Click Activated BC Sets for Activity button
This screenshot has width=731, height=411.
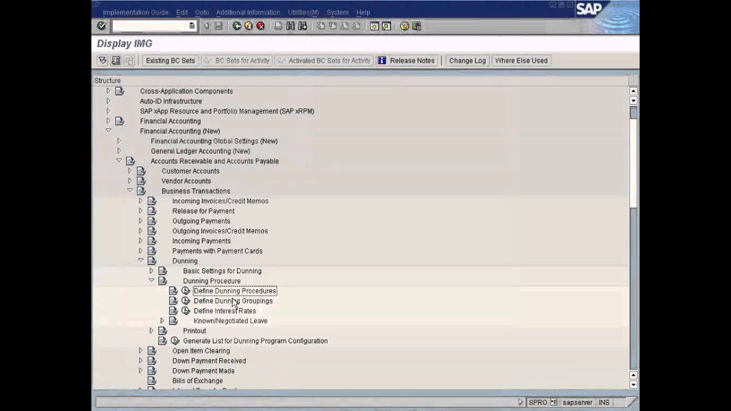tap(324, 61)
